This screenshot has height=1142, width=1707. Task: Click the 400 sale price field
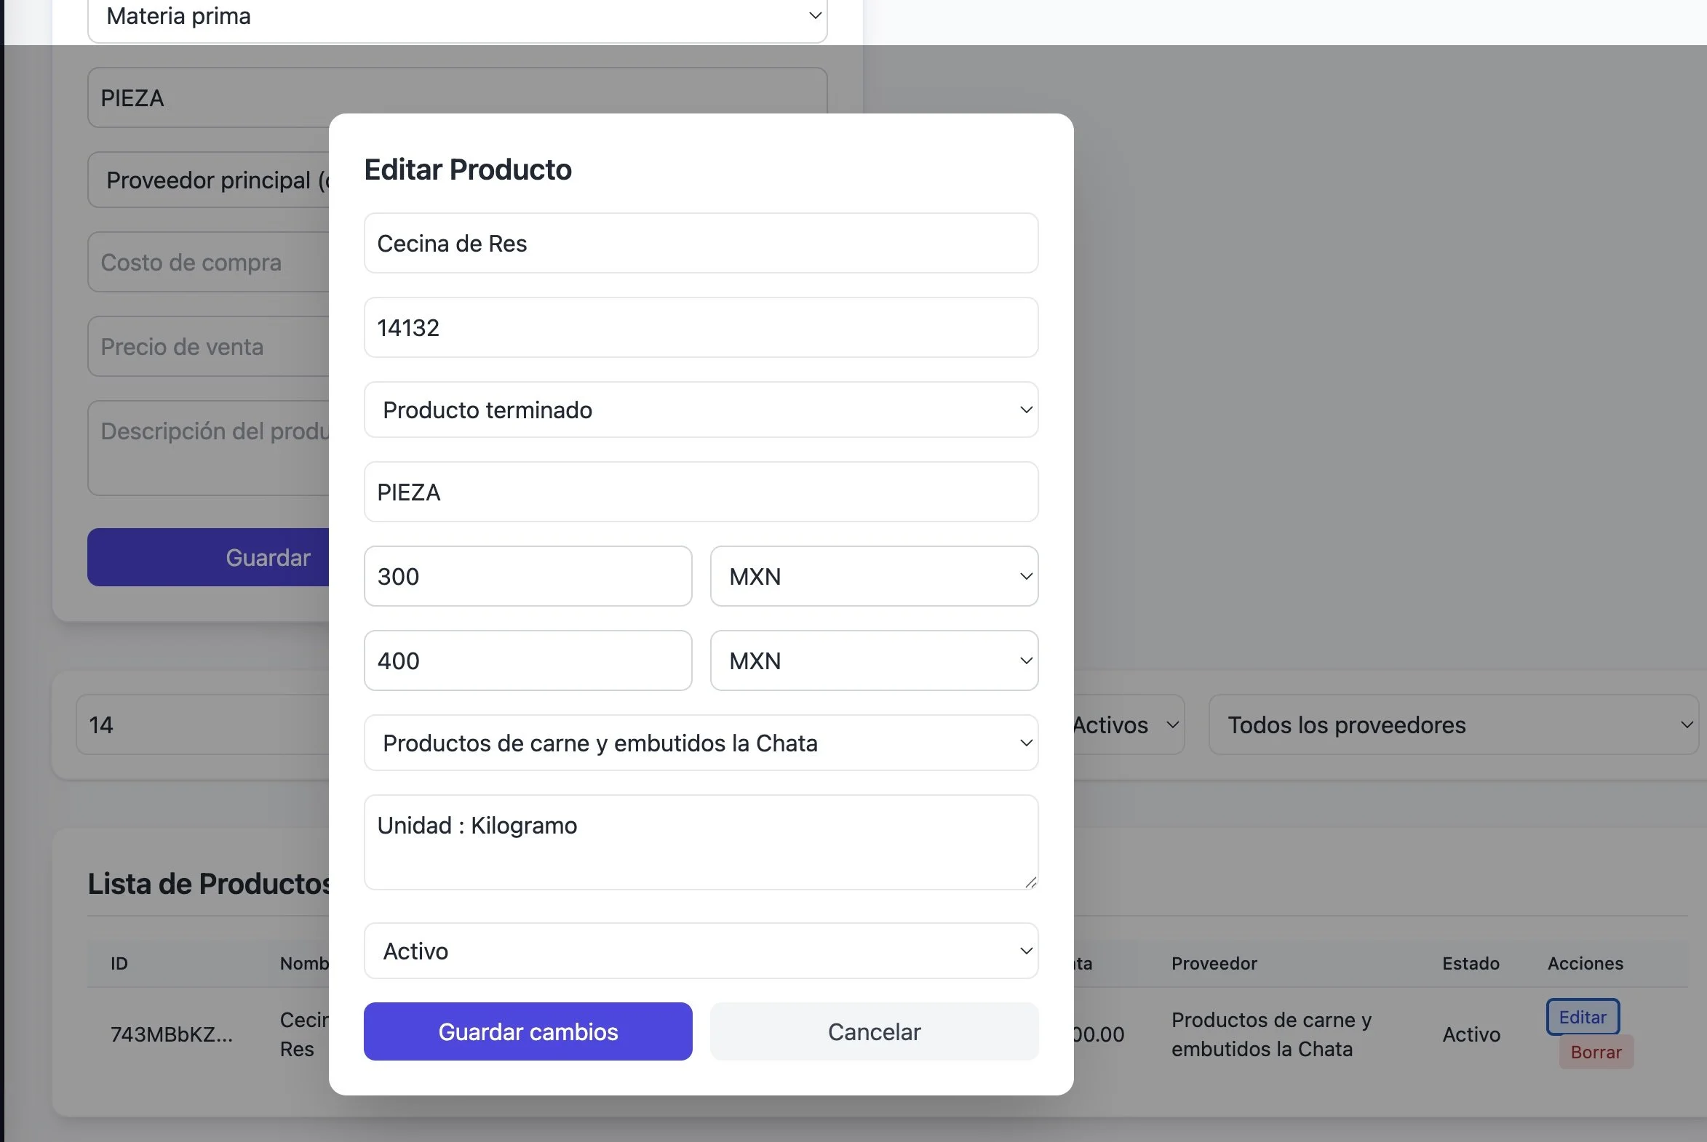tap(528, 660)
